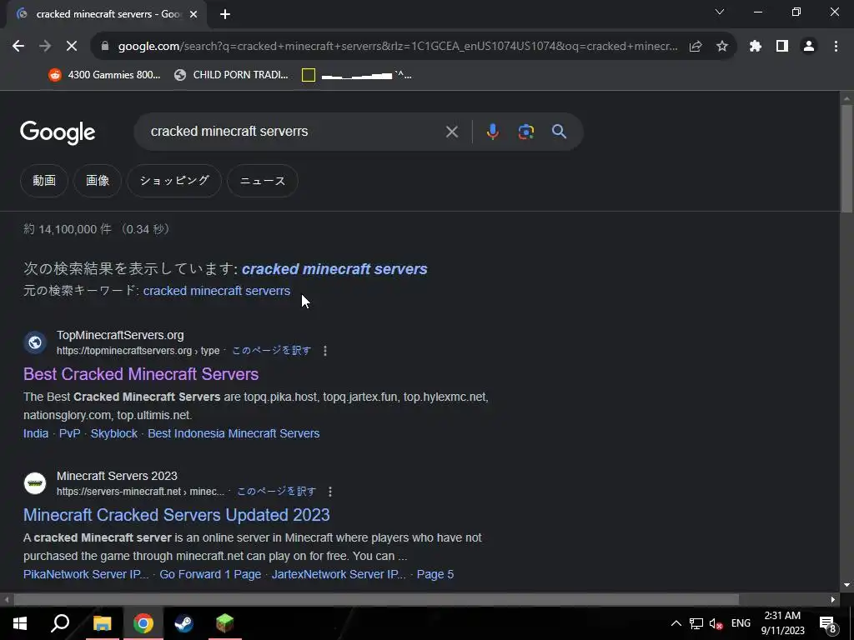The width and height of the screenshot is (854, 640).
Task: Open the Chrome profile avatar menu
Action: [x=809, y=47]
